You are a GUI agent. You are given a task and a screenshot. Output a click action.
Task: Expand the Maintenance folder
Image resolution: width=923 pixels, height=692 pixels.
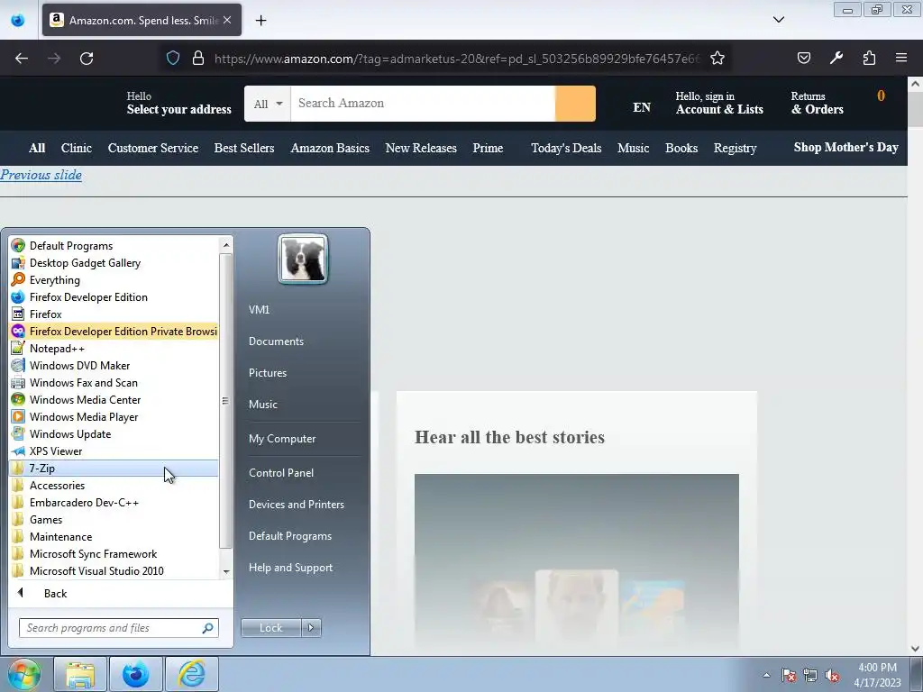114,536
